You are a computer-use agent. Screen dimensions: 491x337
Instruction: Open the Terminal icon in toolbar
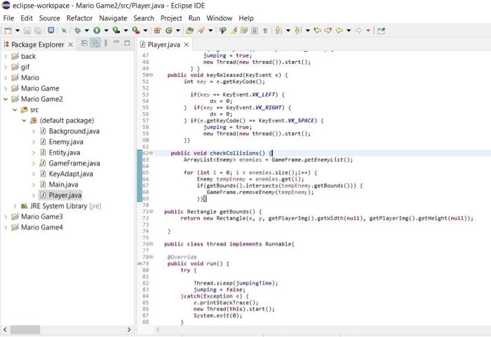click(51, 30)
